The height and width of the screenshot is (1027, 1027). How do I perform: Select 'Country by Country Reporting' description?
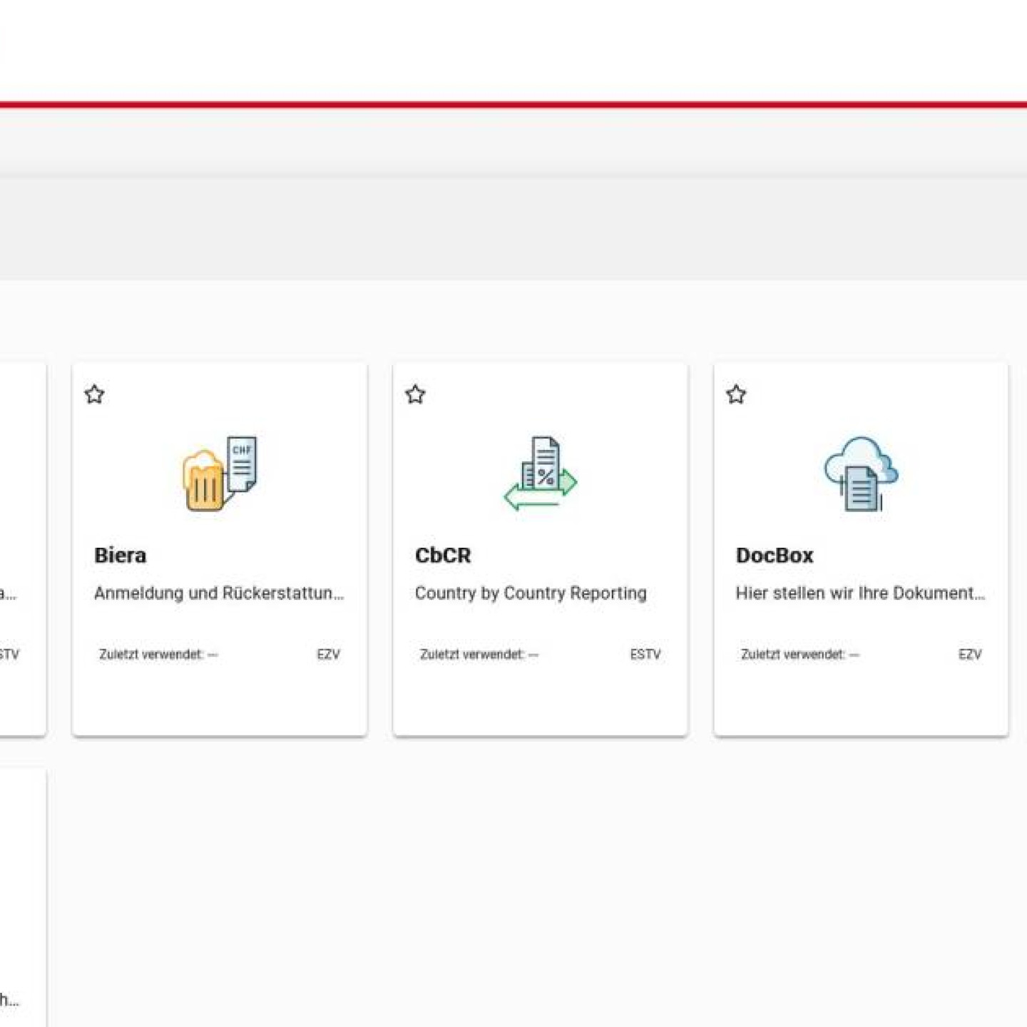coord(531,593)
